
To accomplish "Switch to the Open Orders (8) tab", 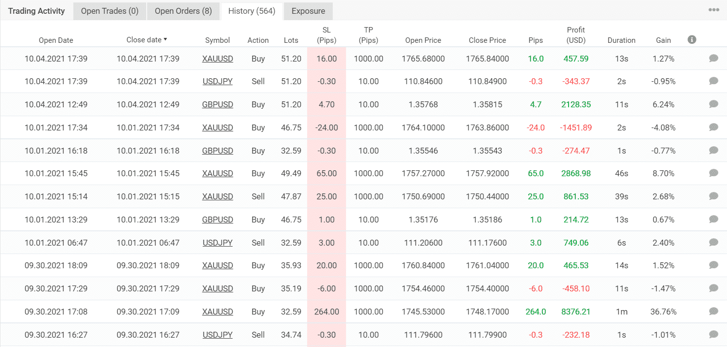I will pyautogui.click(x=184, y=11).
